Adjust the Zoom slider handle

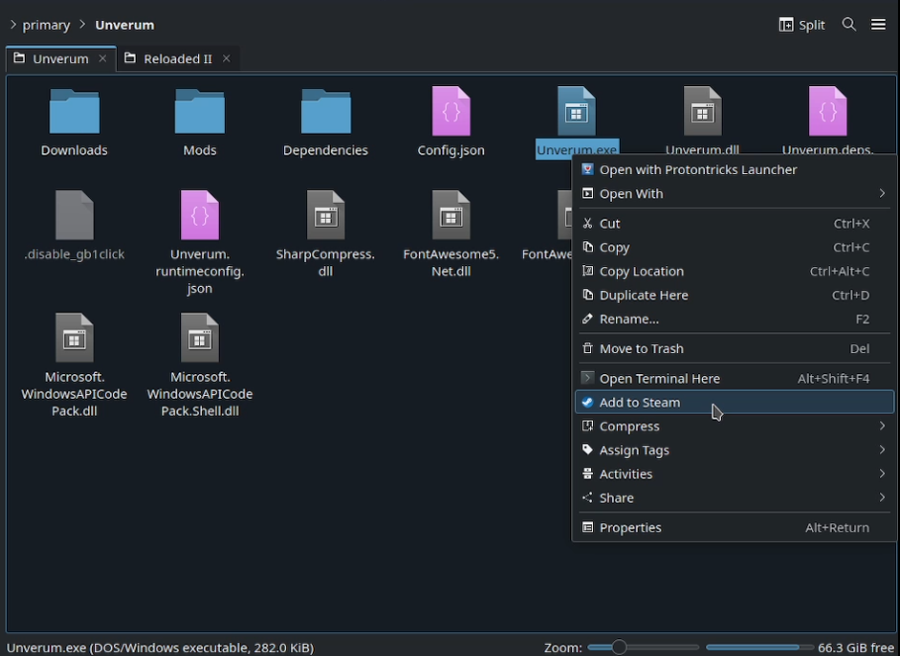[x=619, y=647]
